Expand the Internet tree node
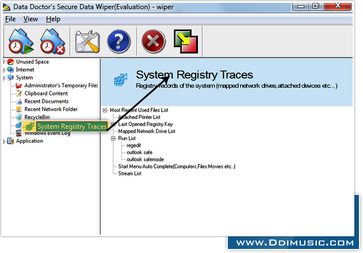 [4, 70]
